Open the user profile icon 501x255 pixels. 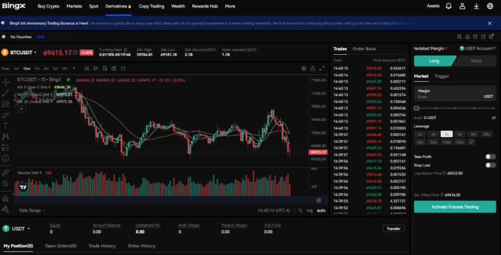pyautogui.click(x=463, y=6)
